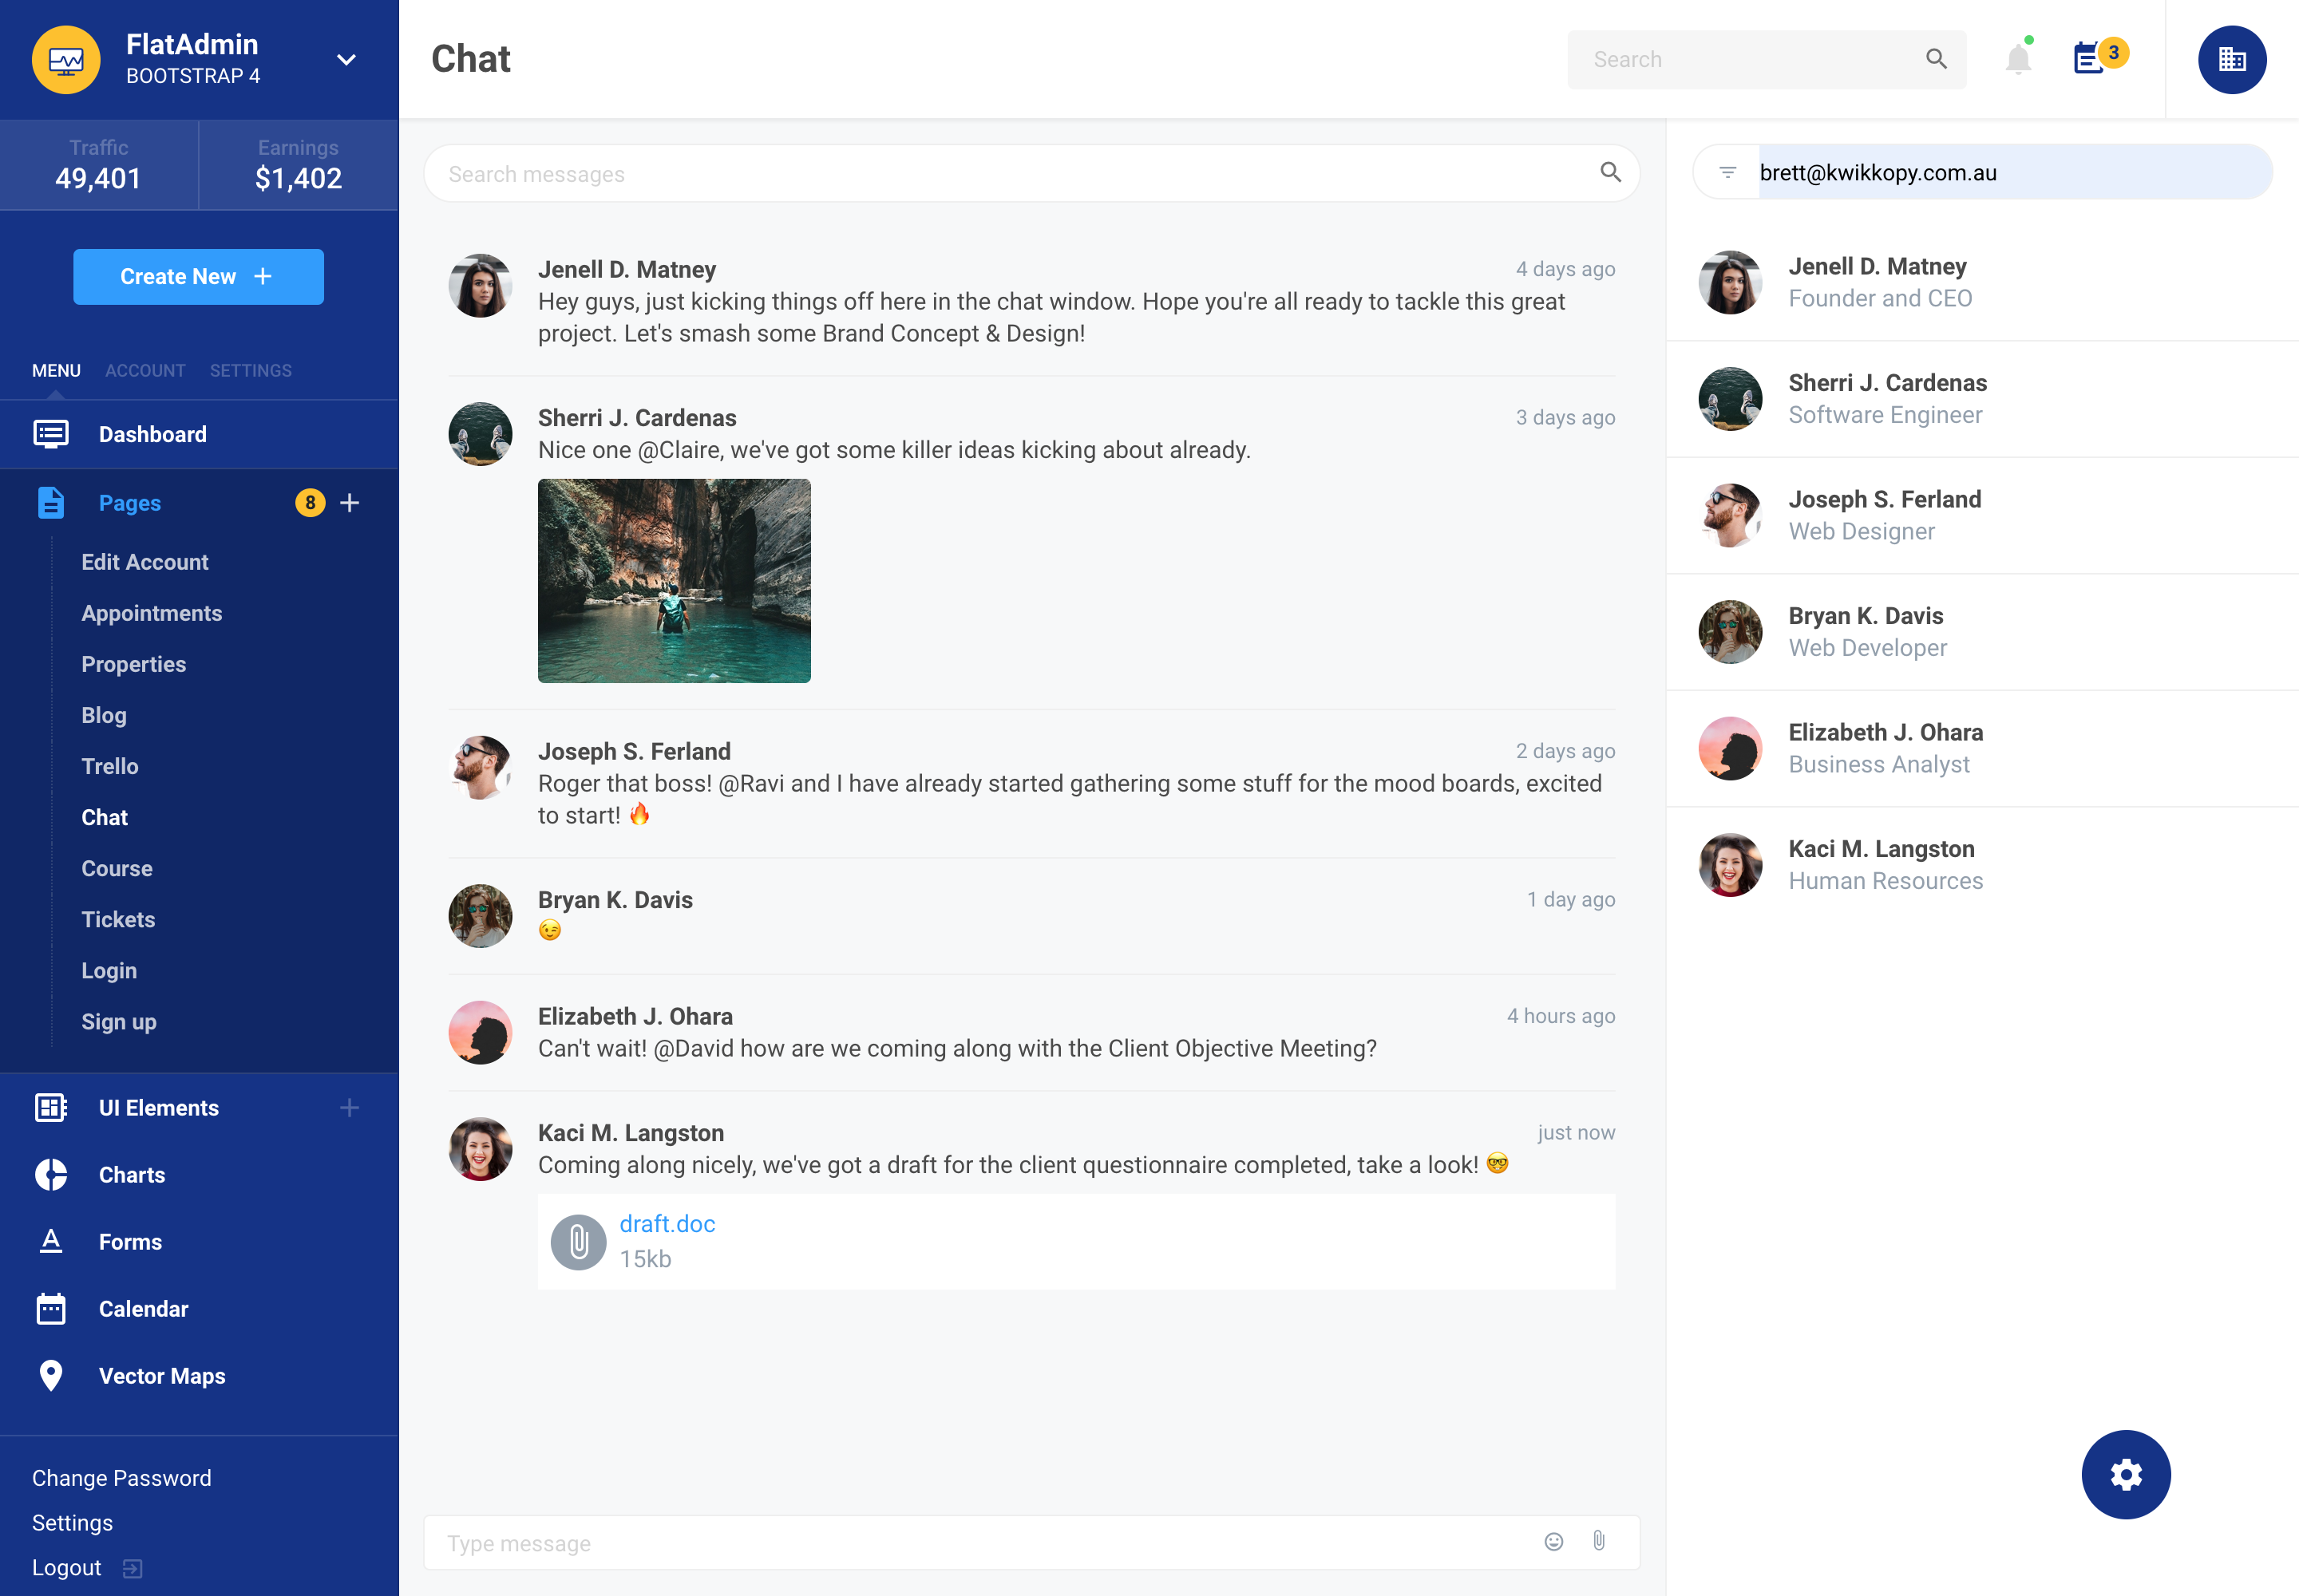Open notifications bell icon
This screenshot has width=2299, height=1596.
click(x=2018, y=59)
